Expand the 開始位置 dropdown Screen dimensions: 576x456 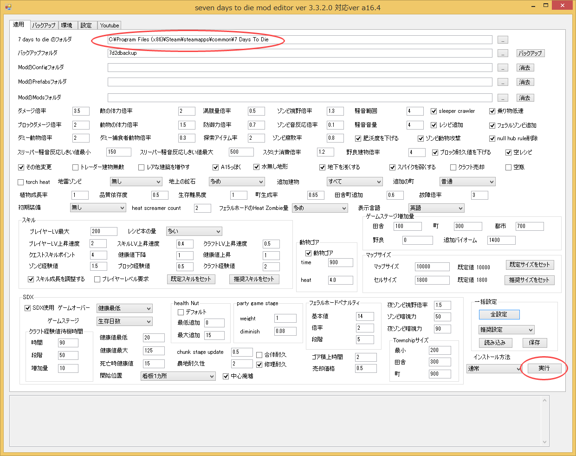(x=178, y=376)
